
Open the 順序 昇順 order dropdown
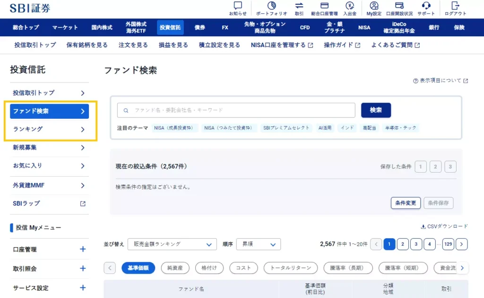point(258,244)
